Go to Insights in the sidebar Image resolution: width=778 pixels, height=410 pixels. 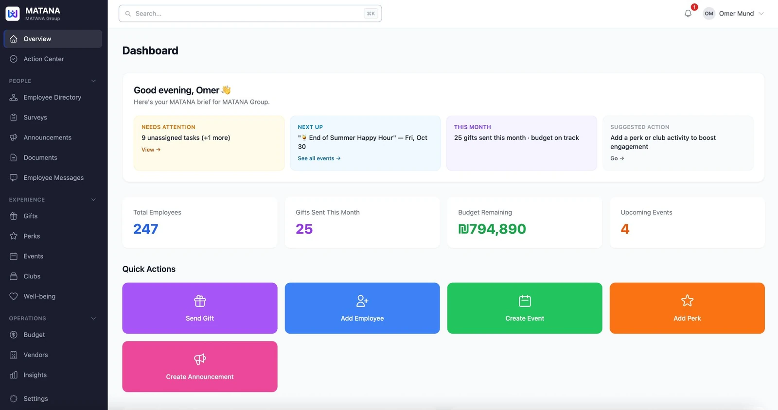(x=53, y=375)
